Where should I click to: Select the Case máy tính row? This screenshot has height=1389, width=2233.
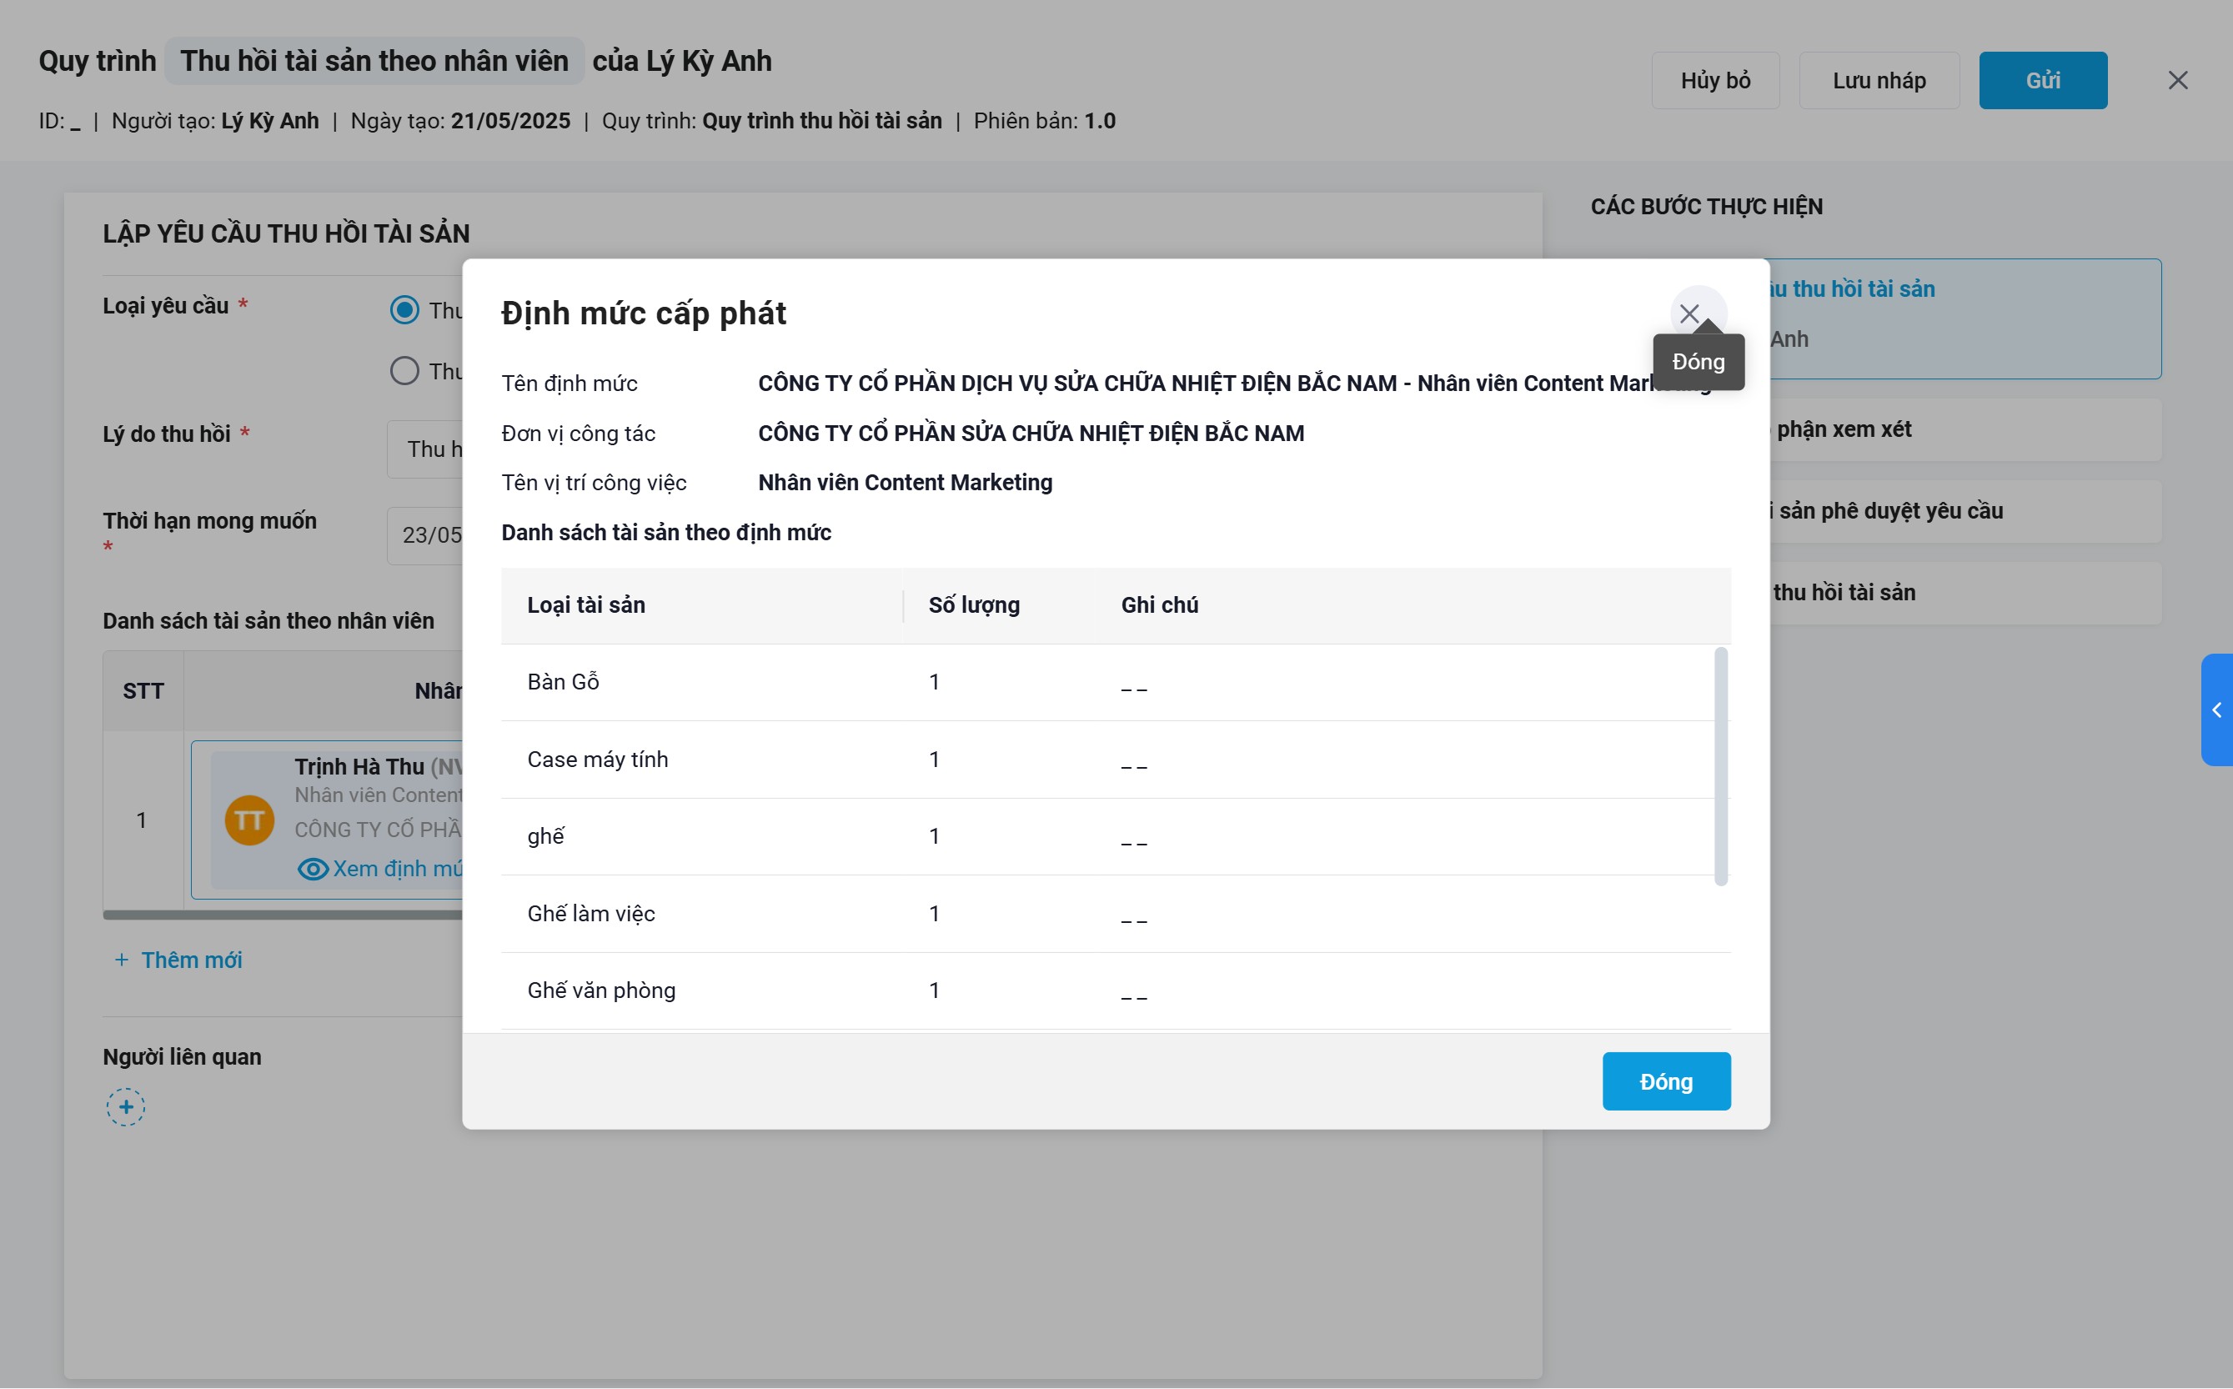[x=1115, y=760]
